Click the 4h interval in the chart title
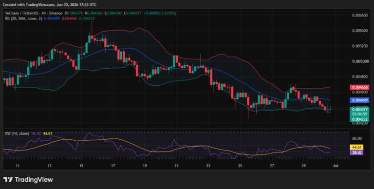This screenshot has width=374, height=189. click(43, 13)
